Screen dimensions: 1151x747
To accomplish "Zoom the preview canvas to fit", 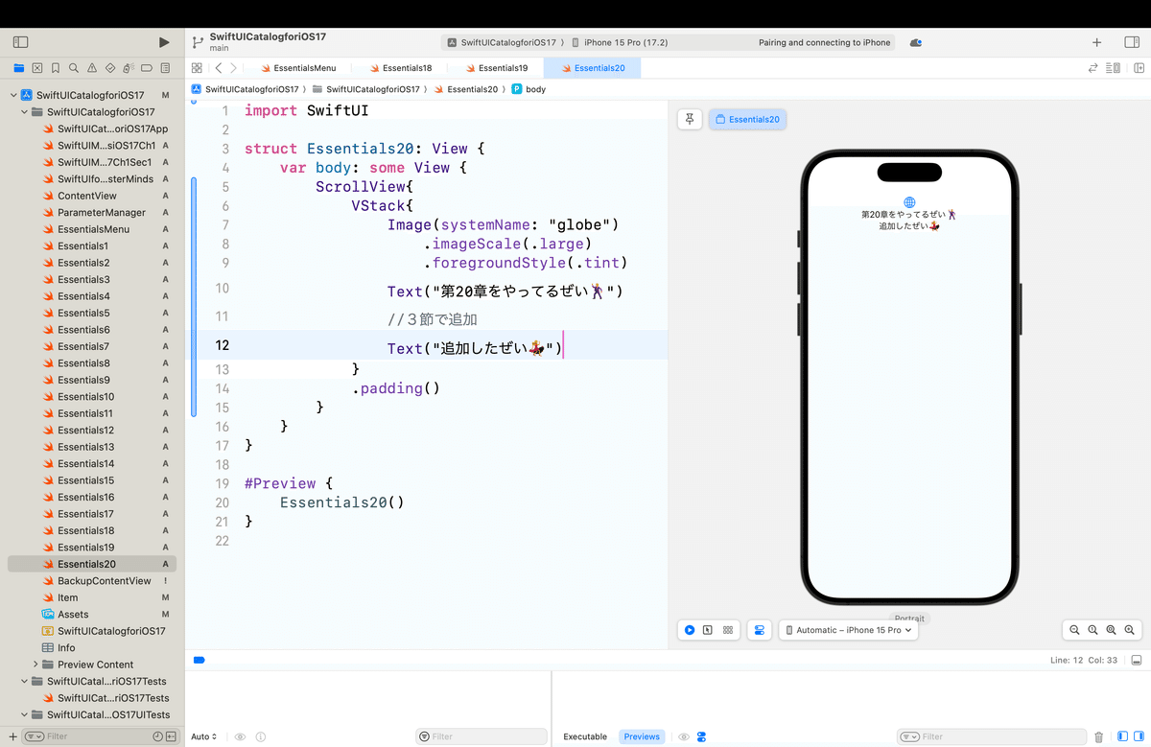I will pos(1111,630).
